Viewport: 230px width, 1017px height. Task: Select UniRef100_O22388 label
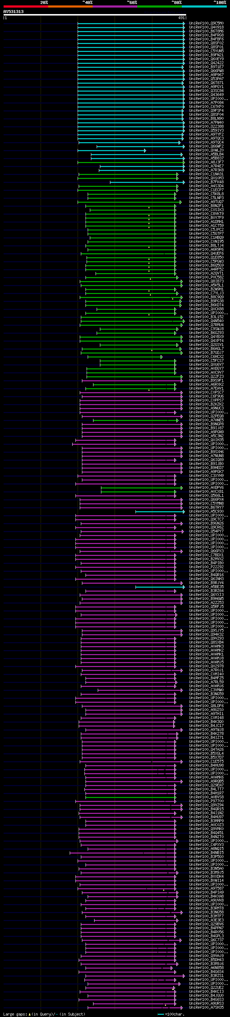(x=206, y=126)
